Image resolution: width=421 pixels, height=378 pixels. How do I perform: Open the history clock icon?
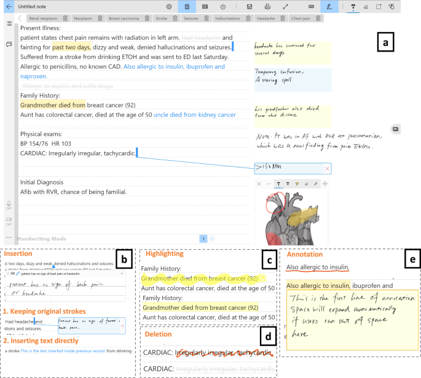222,6
